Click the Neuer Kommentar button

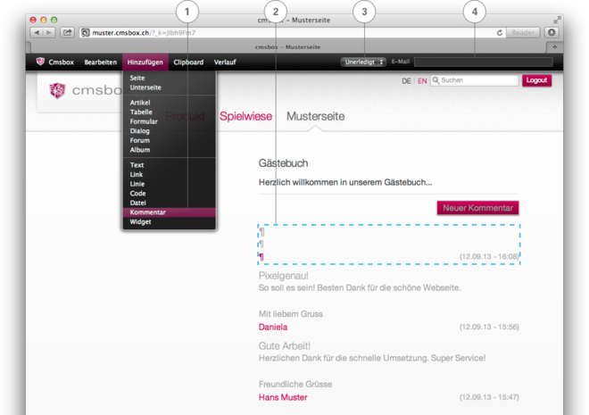pos(477,208)
